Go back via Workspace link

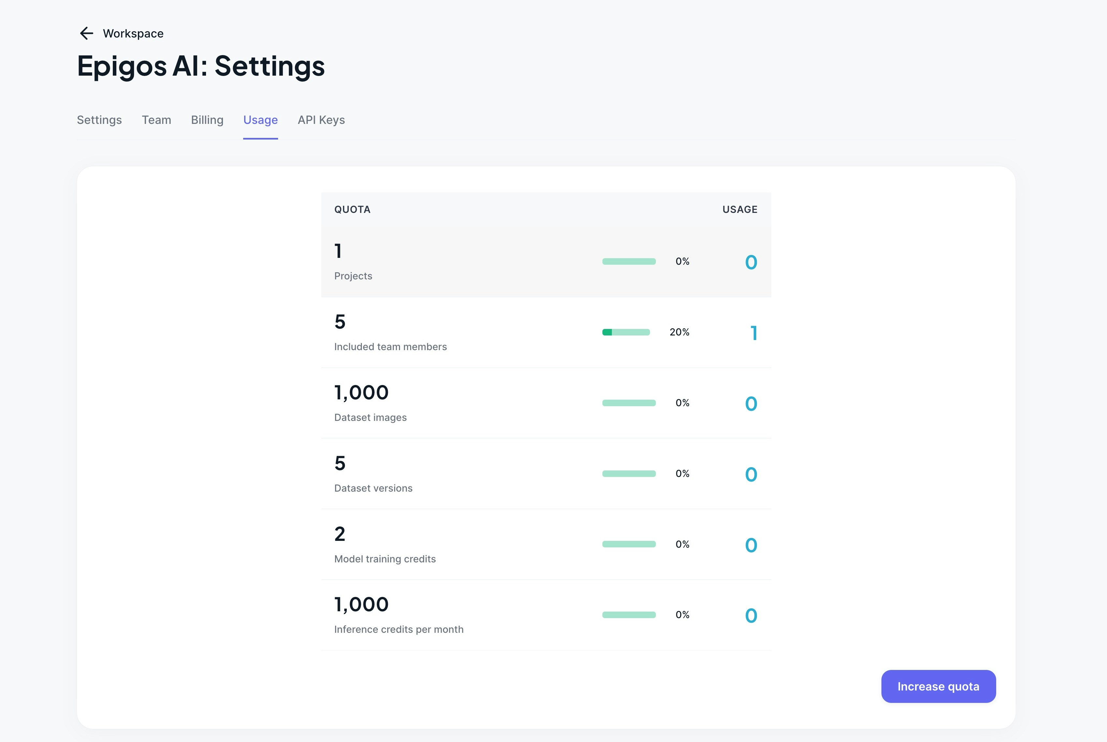(x=133, y=34)
